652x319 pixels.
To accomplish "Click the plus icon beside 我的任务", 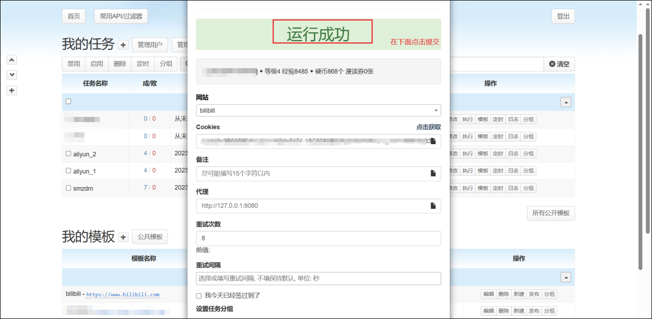I will click(123, 45).
